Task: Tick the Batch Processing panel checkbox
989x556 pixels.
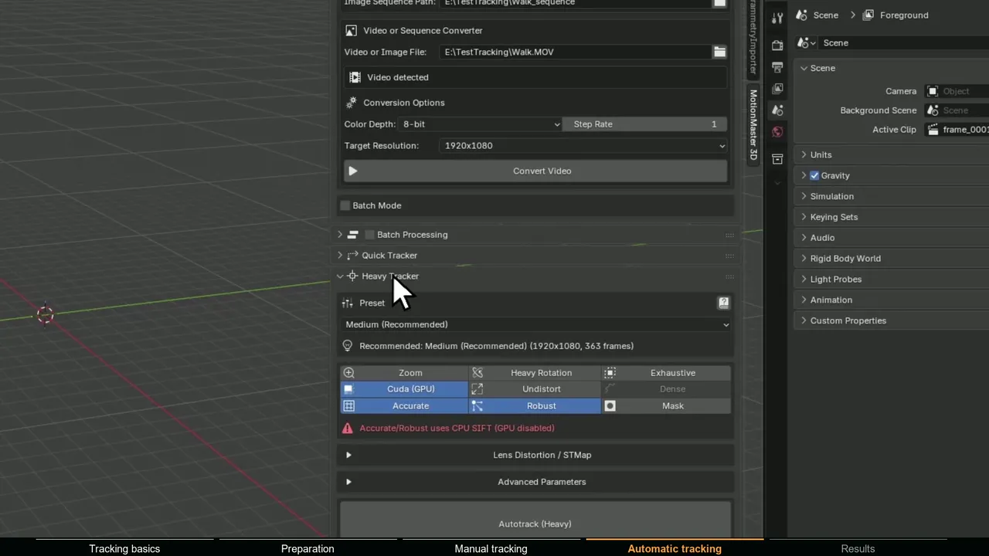Action: pos(369,235)
